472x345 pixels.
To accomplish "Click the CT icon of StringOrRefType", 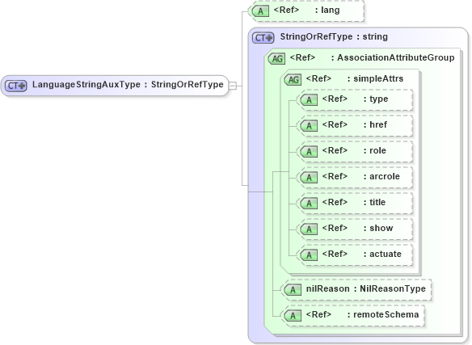I will click(x=263, y=38).
